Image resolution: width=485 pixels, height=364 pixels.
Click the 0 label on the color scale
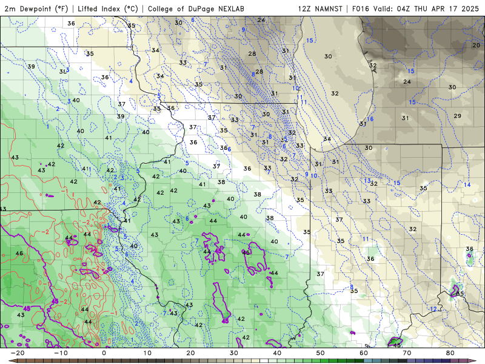click(104, 353)
